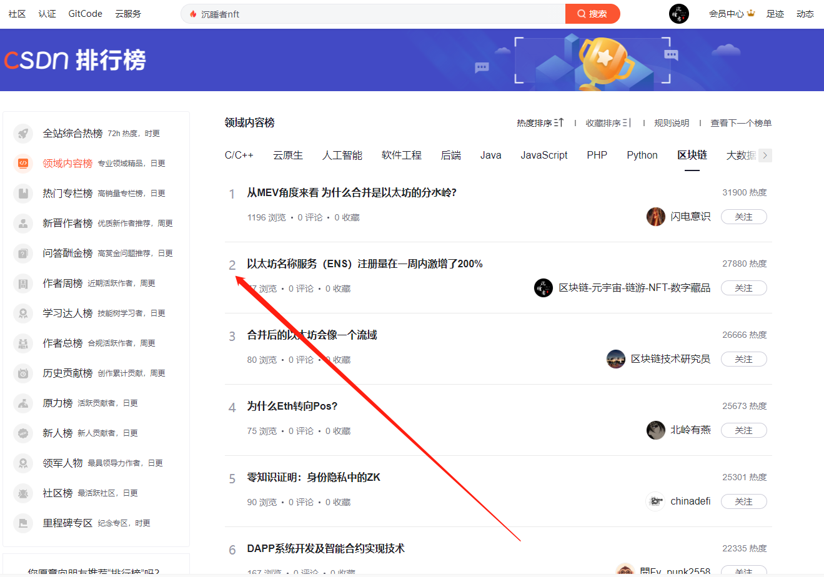The image size is (824, 577).
Task: Sort by 收藏排序
Action: tap(608, 123)
